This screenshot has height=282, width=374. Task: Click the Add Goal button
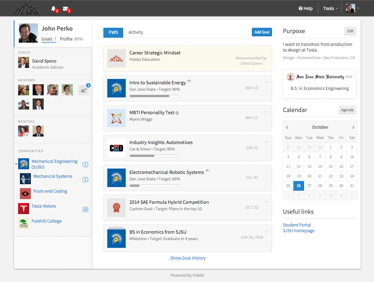(262, 32)
